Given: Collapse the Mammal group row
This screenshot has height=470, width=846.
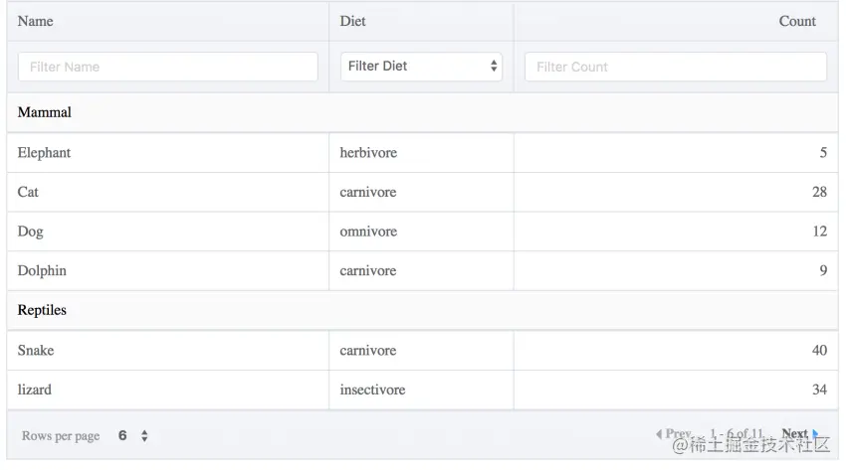Looking at the screenshot, I should 45,112.
